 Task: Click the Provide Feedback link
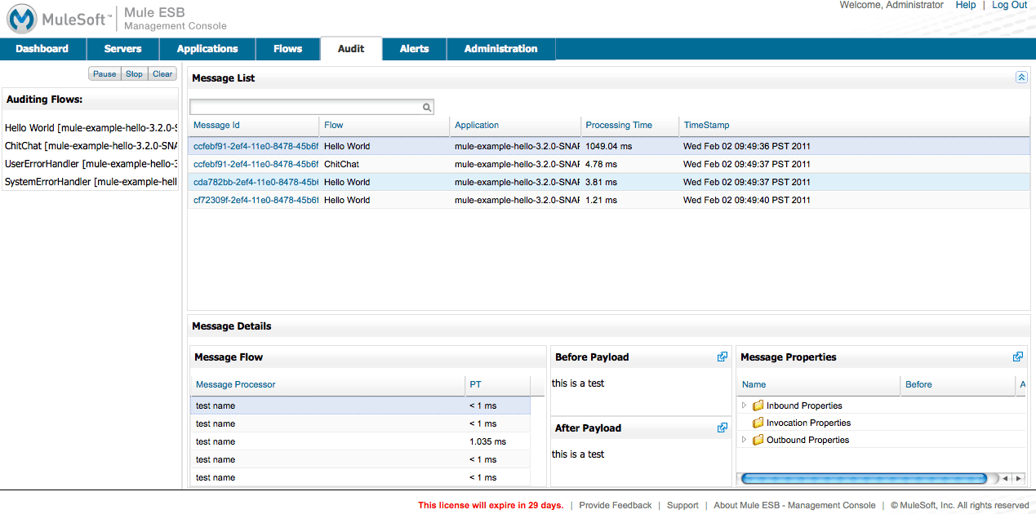tap(615, 505)
